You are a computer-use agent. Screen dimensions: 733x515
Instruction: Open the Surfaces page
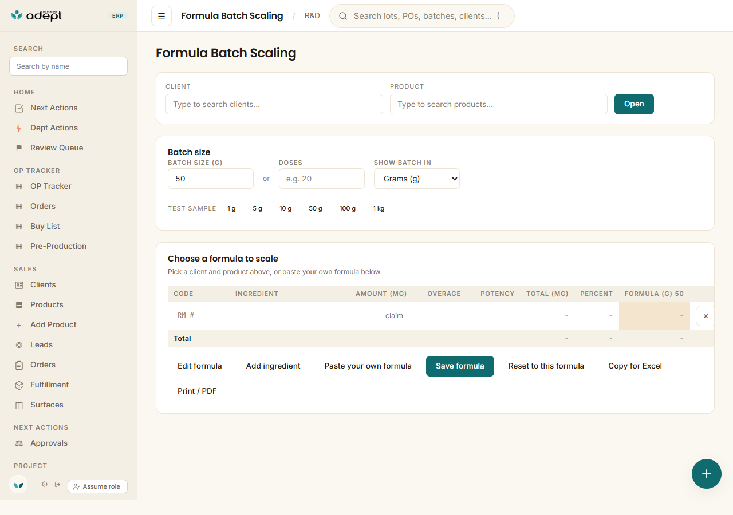pyautogui.click(x=47, y=405)
